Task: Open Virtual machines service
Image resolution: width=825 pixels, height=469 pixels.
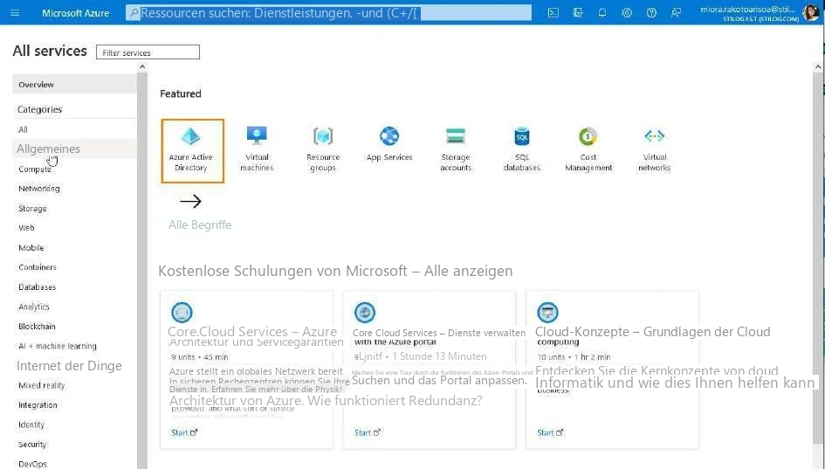Action: pyautogui.click(x=257, y=149)
